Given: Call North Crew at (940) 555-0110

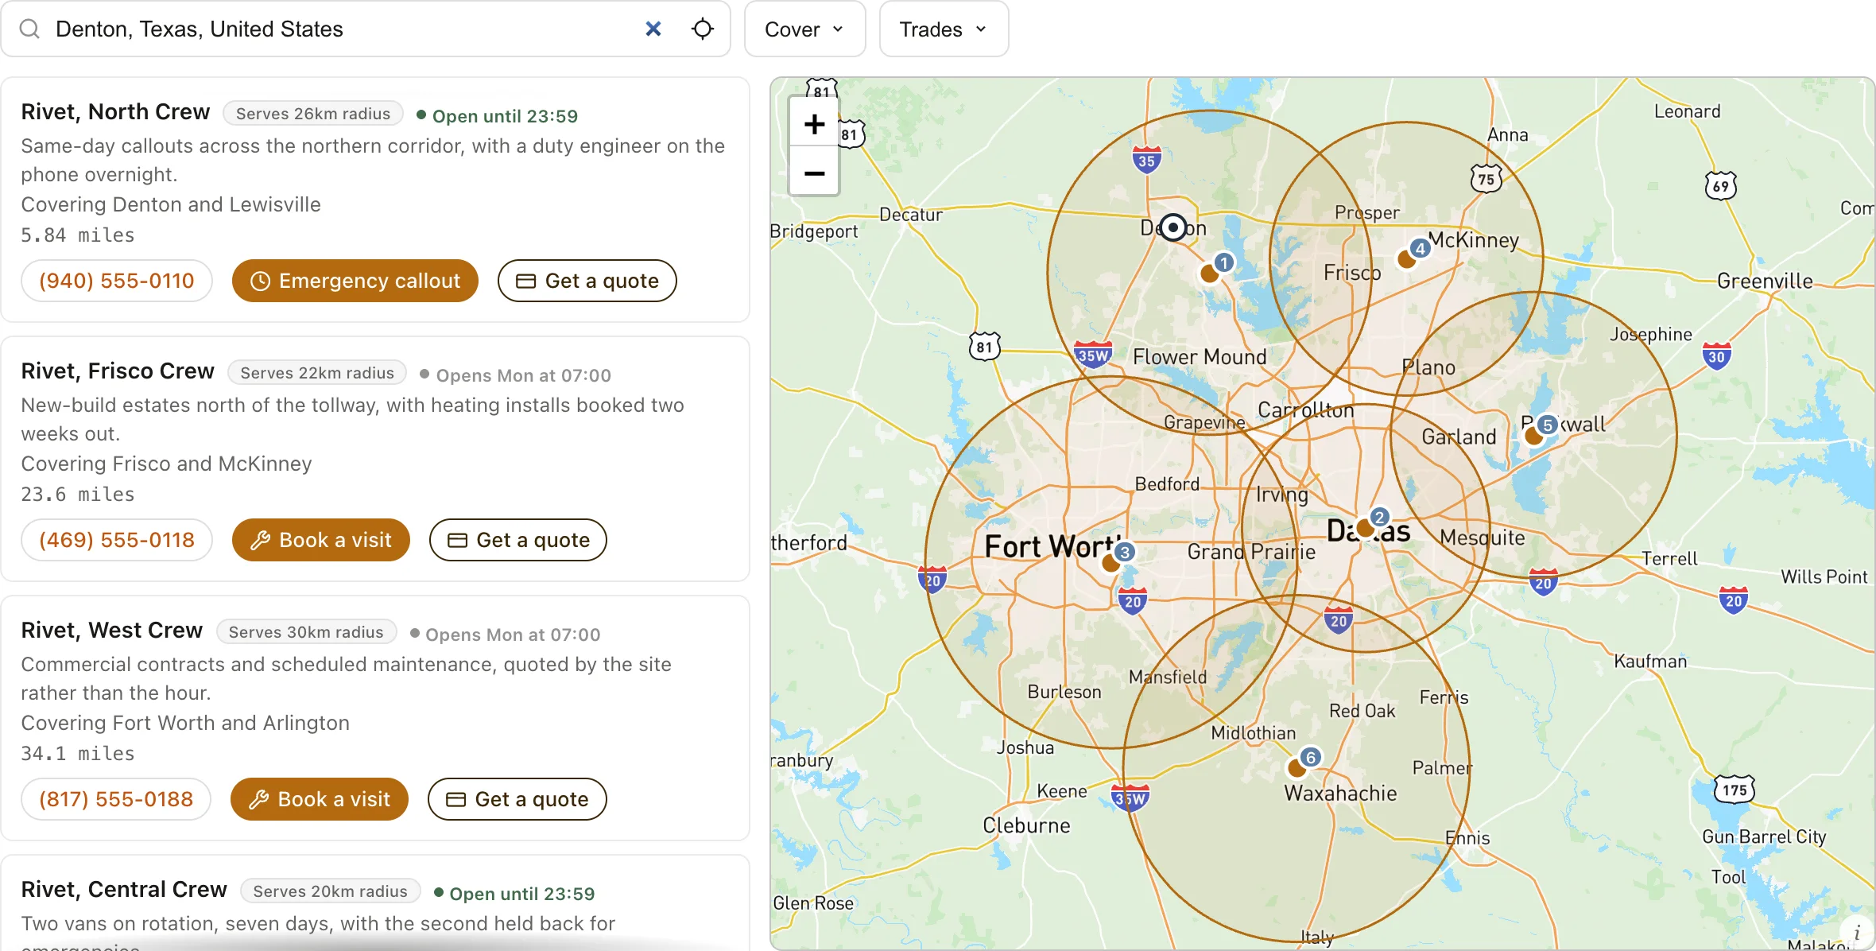Looking at the screenshot, I should point(117,281).
